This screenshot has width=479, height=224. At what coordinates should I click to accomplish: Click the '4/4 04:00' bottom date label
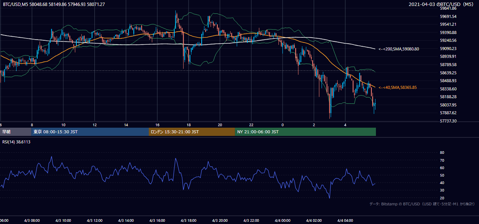tap(346, 221)
